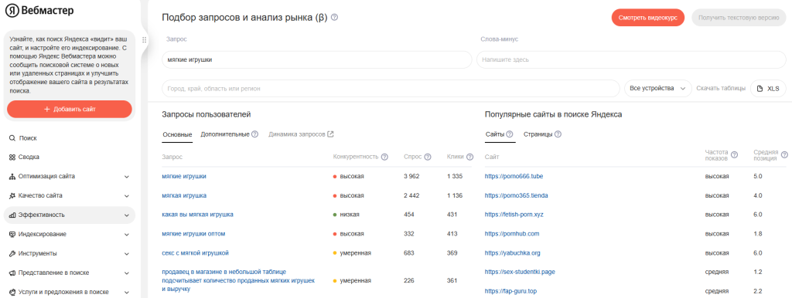Image resolution: width=792 pixels, height=298 pixels.
Task: Click the average position value 2.2
Action: click(x=758, y=291)
